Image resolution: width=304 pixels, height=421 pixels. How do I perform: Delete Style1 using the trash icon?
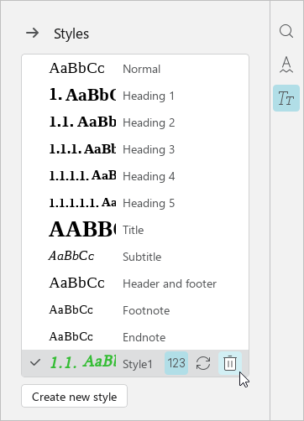pyautogui.click(x=230, y=363)
